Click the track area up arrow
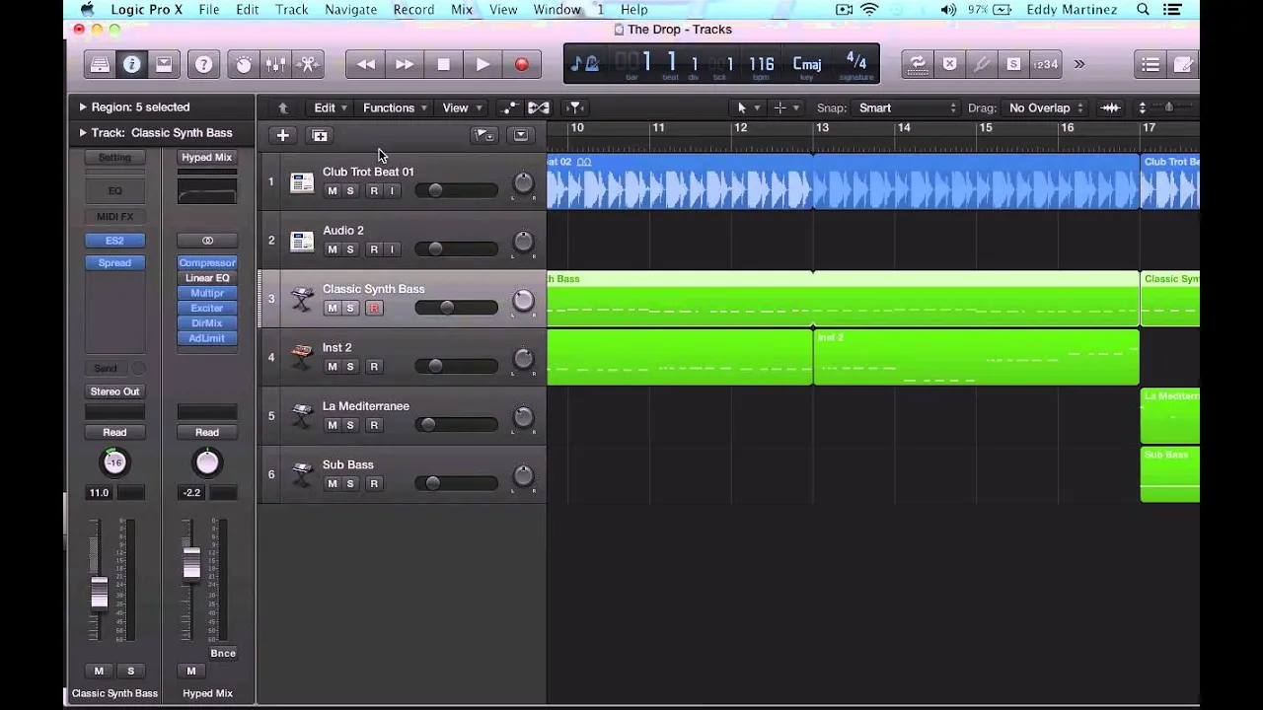This screenshot has height=710, width=1263. (283, 107)
